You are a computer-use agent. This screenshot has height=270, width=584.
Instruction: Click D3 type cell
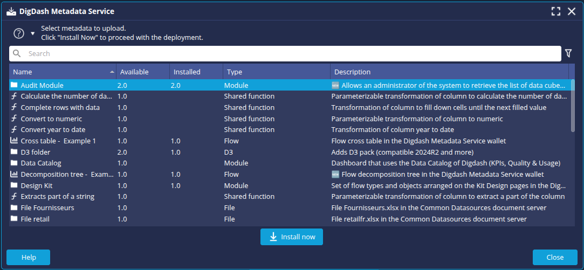click(228, 152)
